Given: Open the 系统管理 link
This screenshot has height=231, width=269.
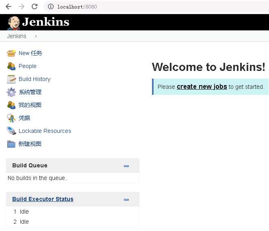Looking at the screenshot, I should (30, 92).
